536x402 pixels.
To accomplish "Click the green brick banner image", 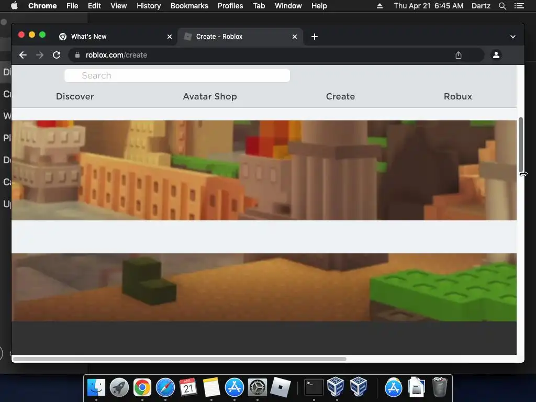I will click(264, 287).
